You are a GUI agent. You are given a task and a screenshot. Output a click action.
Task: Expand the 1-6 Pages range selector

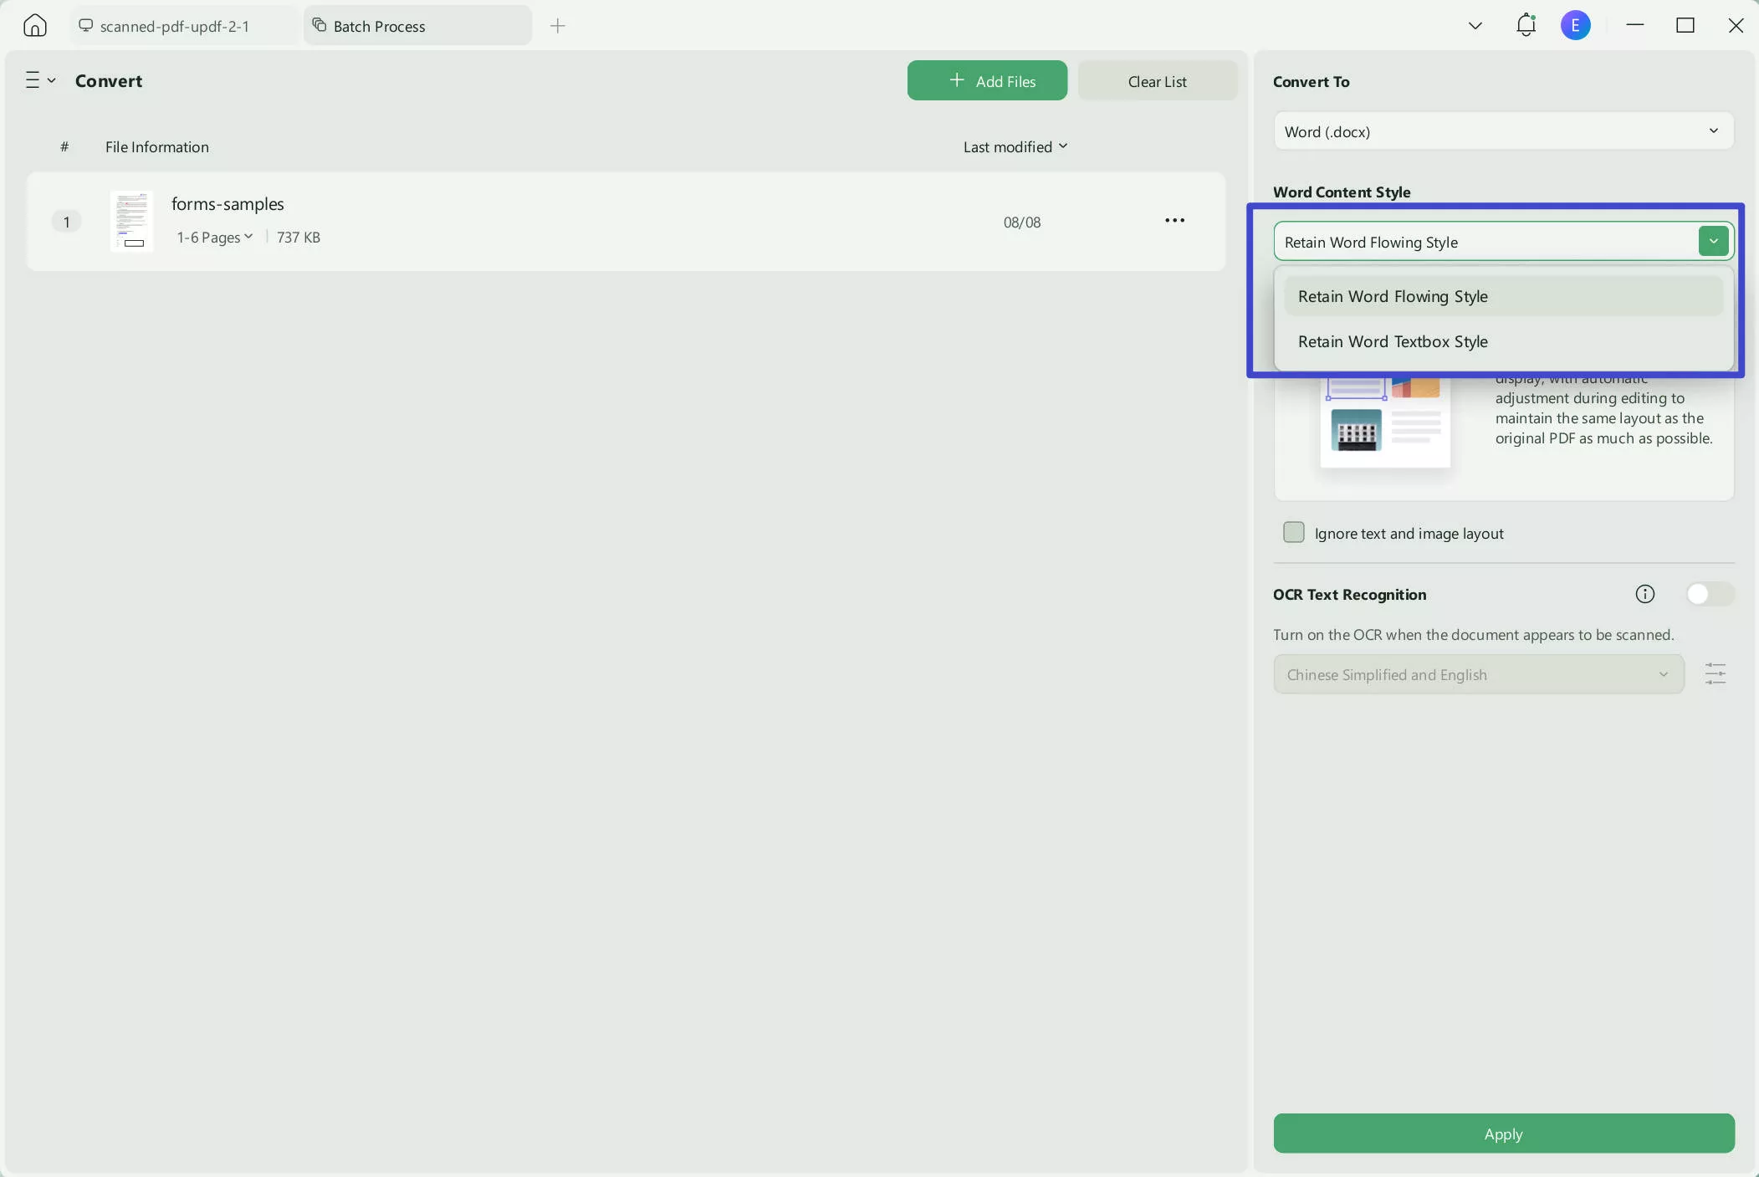click(x=214, y=238)
